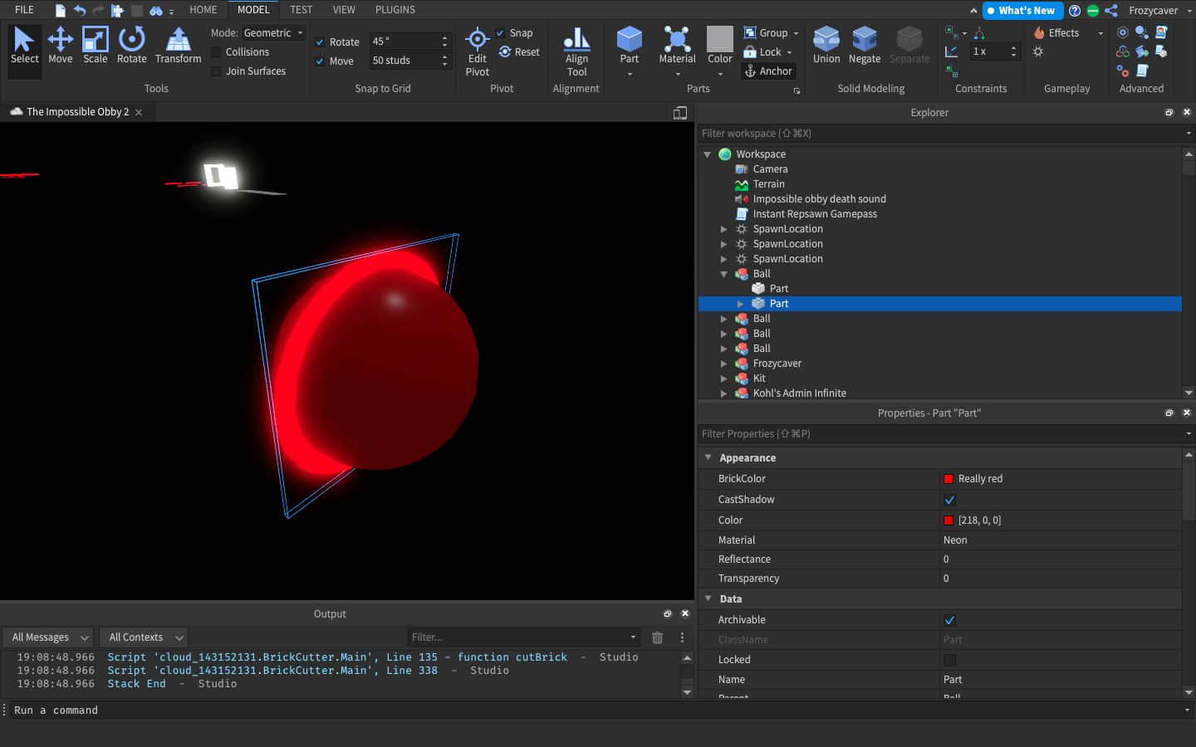Pick the Scale tool

(96, 46)
